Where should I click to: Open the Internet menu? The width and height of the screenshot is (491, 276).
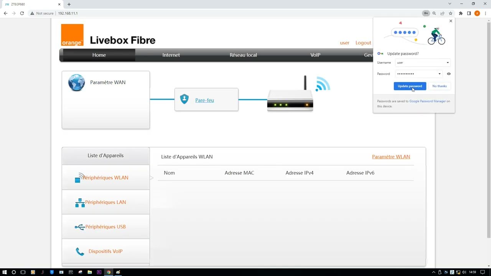click(x=171, y=55)
